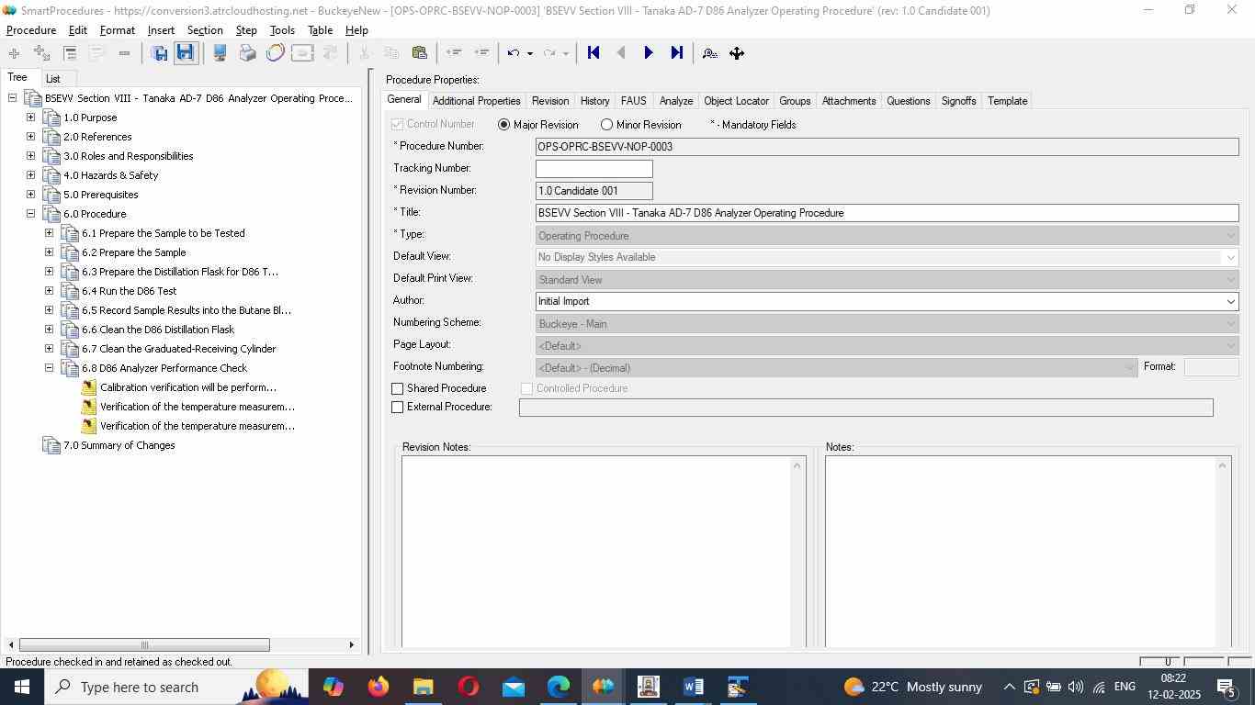The image size is (1255, 705).
Task: Click the colorful ring toolbar icon
Action: click(275, 53)
